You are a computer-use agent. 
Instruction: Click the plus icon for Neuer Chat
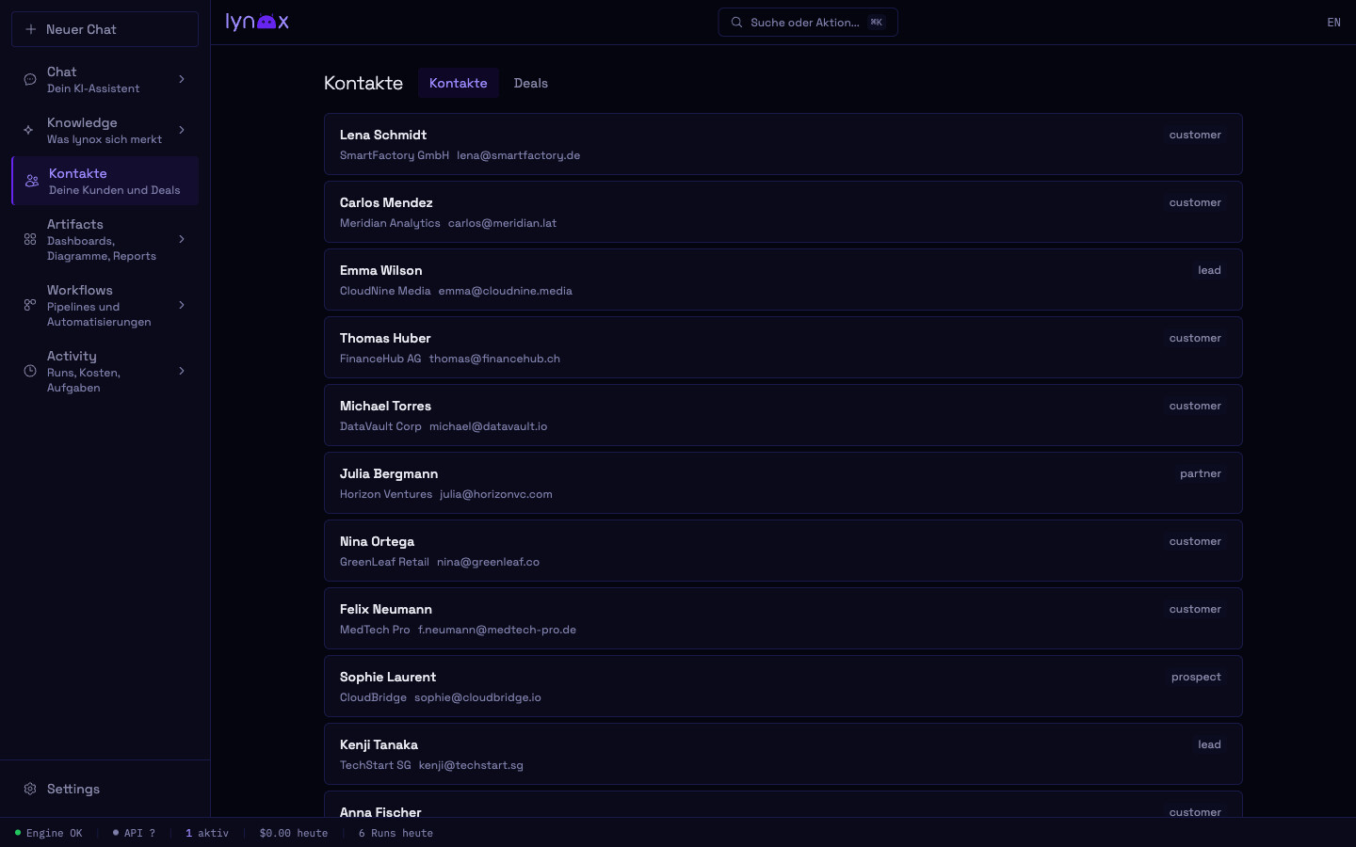31,29
